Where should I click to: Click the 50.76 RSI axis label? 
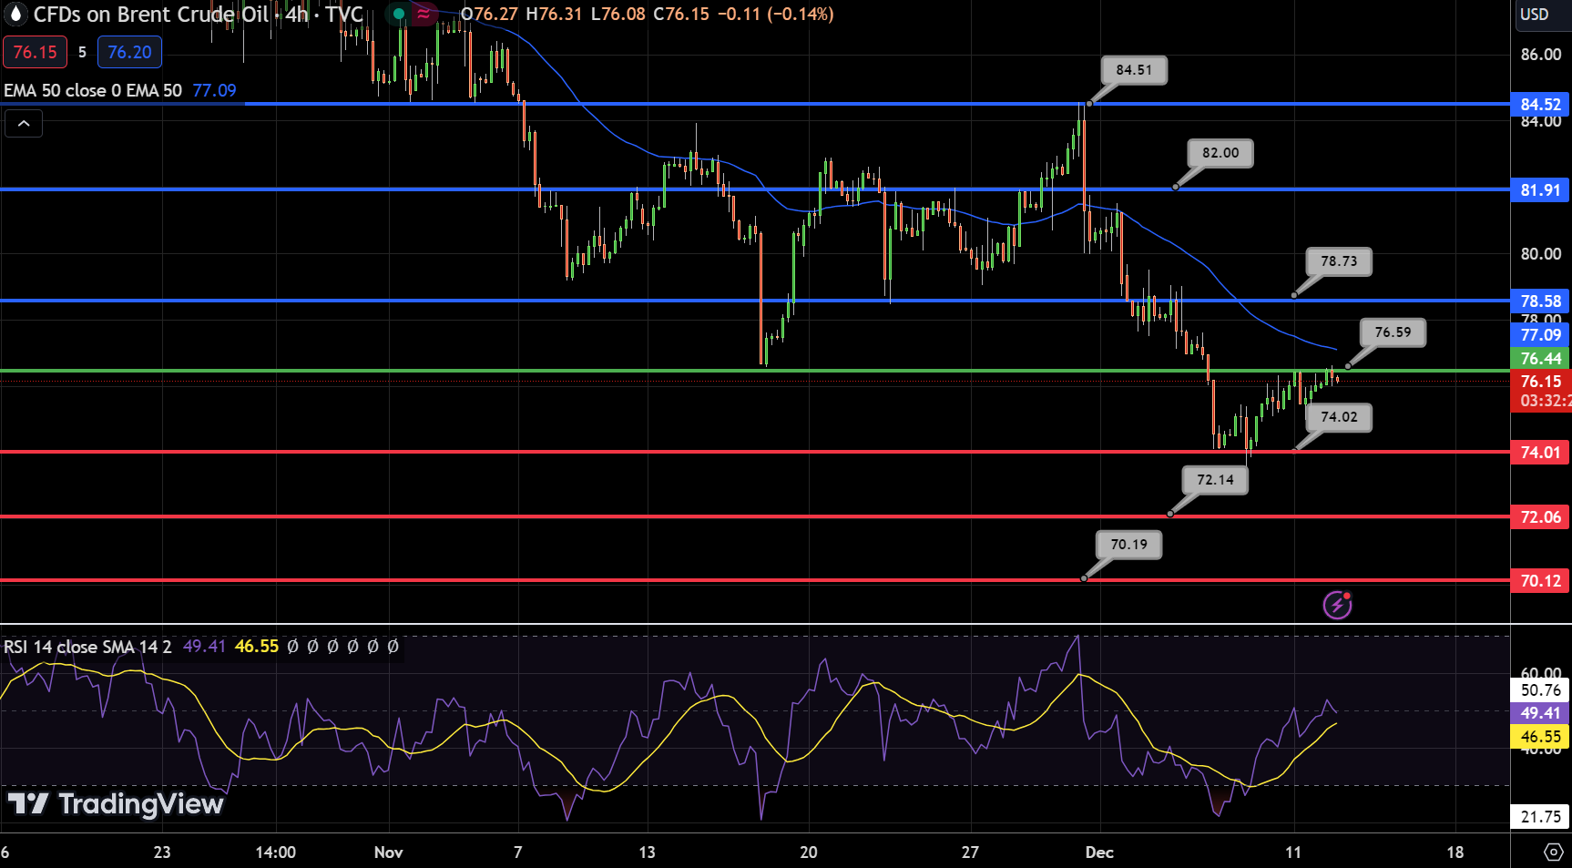click(1540, 690)
